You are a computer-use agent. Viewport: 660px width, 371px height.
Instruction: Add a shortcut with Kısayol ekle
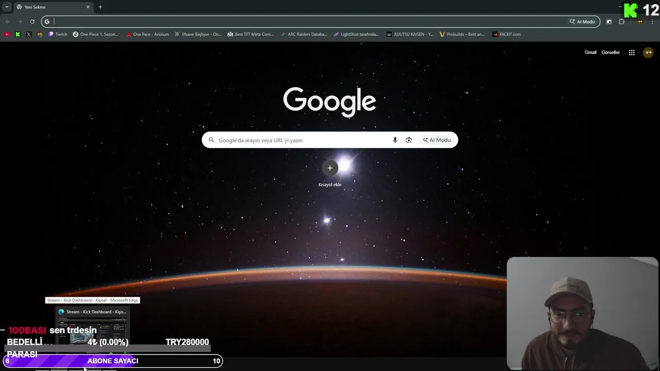click(x=330, y=173)
